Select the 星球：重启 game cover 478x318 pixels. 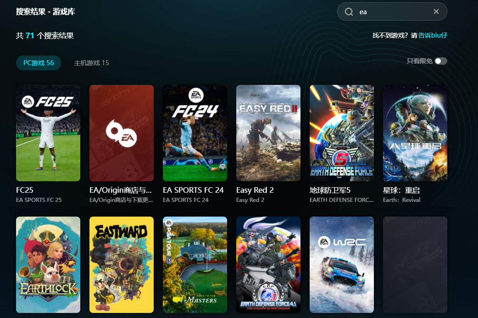tap(415, 133)
